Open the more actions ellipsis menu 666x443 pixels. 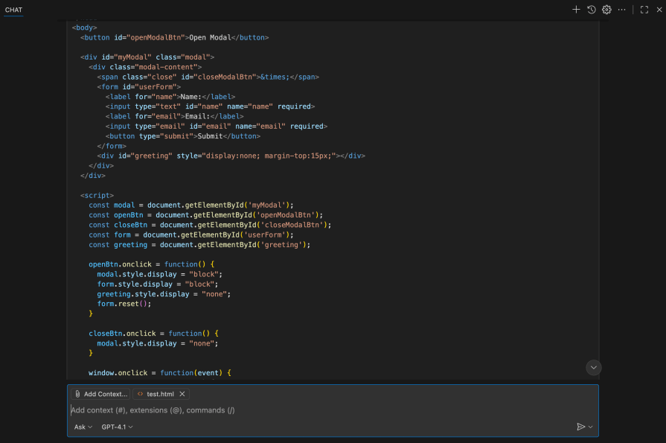(x=622, y=10)
